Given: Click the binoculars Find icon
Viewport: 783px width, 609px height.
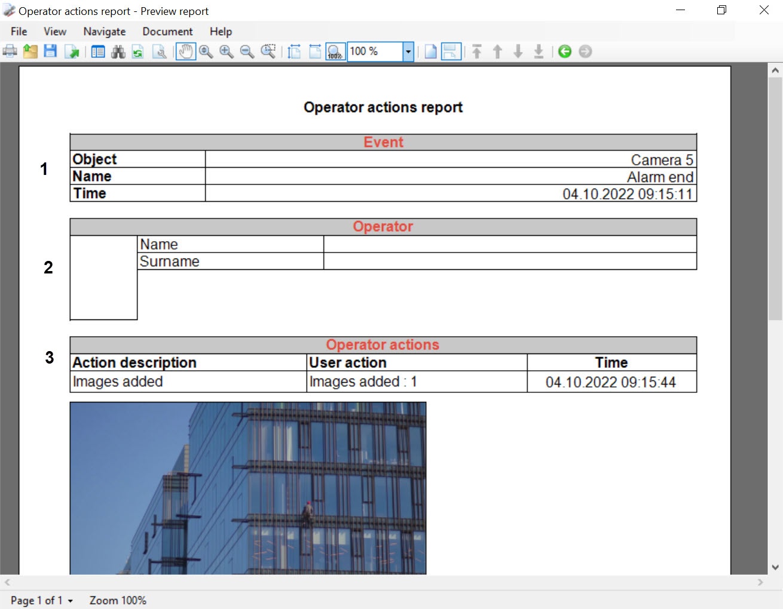Looking at the screenshot, I should point(118,52).
